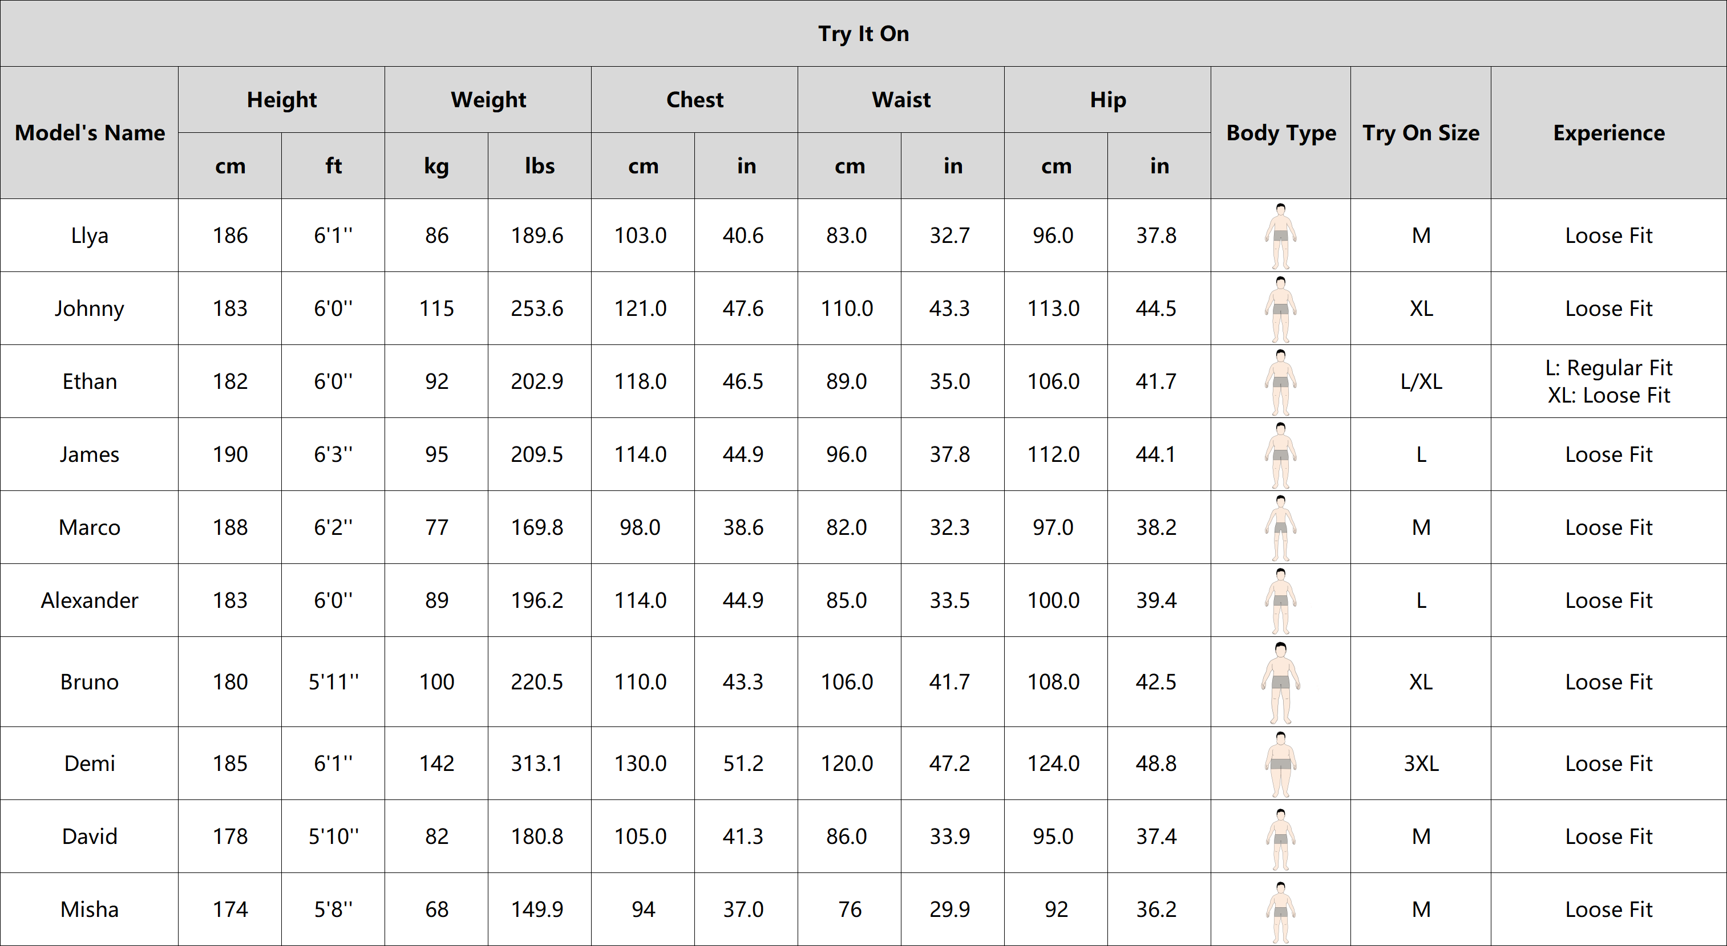Click Demi's 3XL size cell
The width and height of the screenshot is (1727, 946).
(1421, 763)
